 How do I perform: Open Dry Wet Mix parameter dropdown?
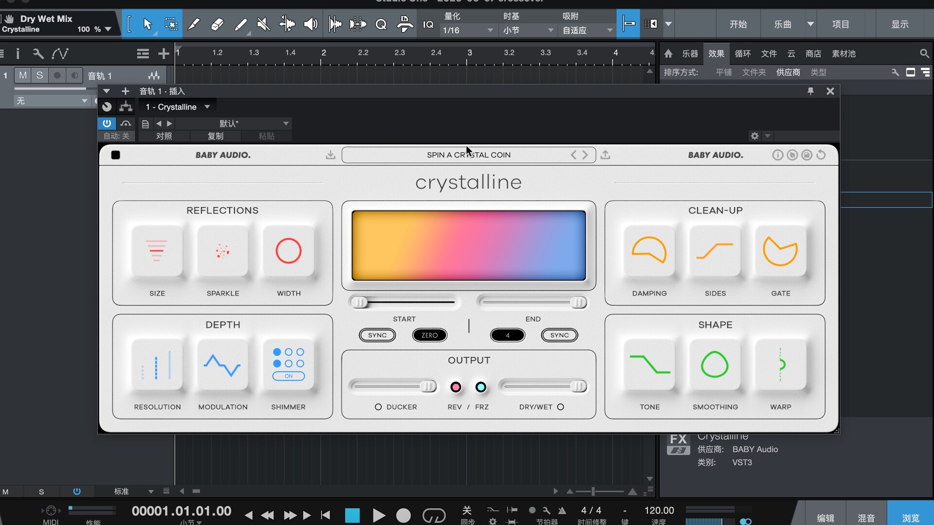point(108,29)
